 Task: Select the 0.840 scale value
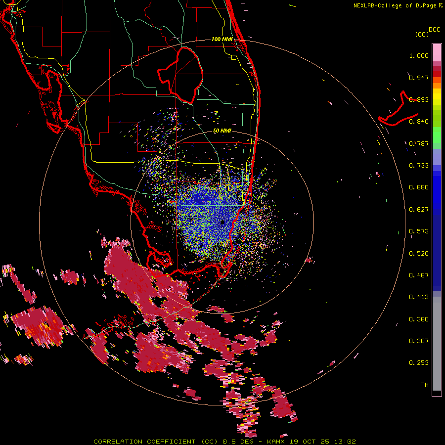[419, 122]
